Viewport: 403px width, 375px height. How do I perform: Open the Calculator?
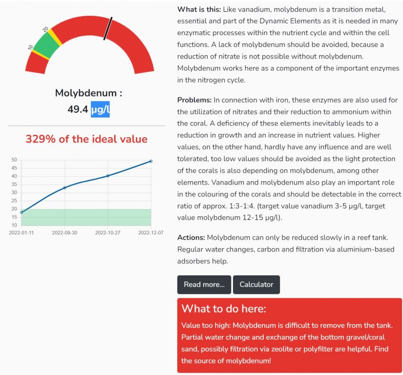[x=256, y=285]
